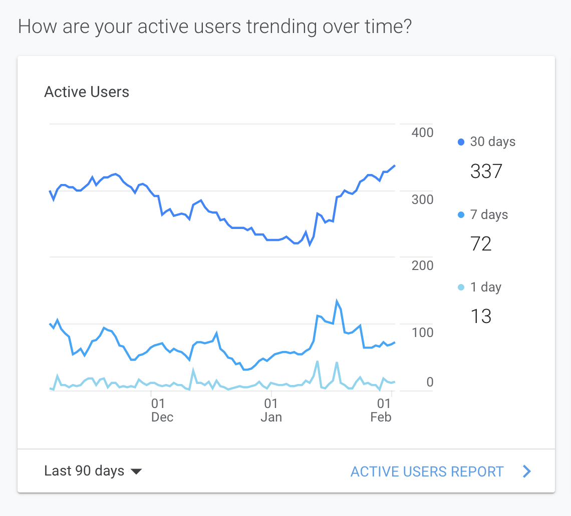Click the Active Users chart title
571x516 pixels.
(87, 92)
